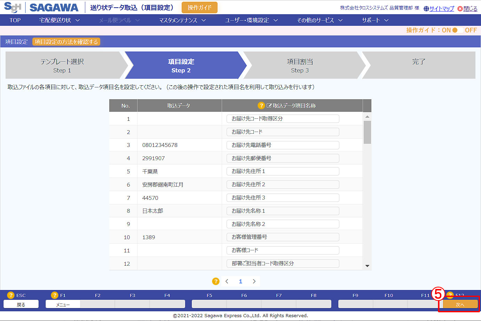Click the help icon beside F1 key

click(54, 295)
